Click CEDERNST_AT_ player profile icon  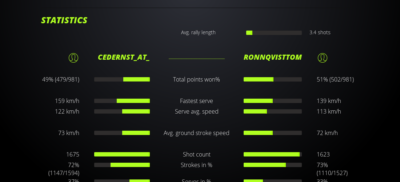[73, 58]
